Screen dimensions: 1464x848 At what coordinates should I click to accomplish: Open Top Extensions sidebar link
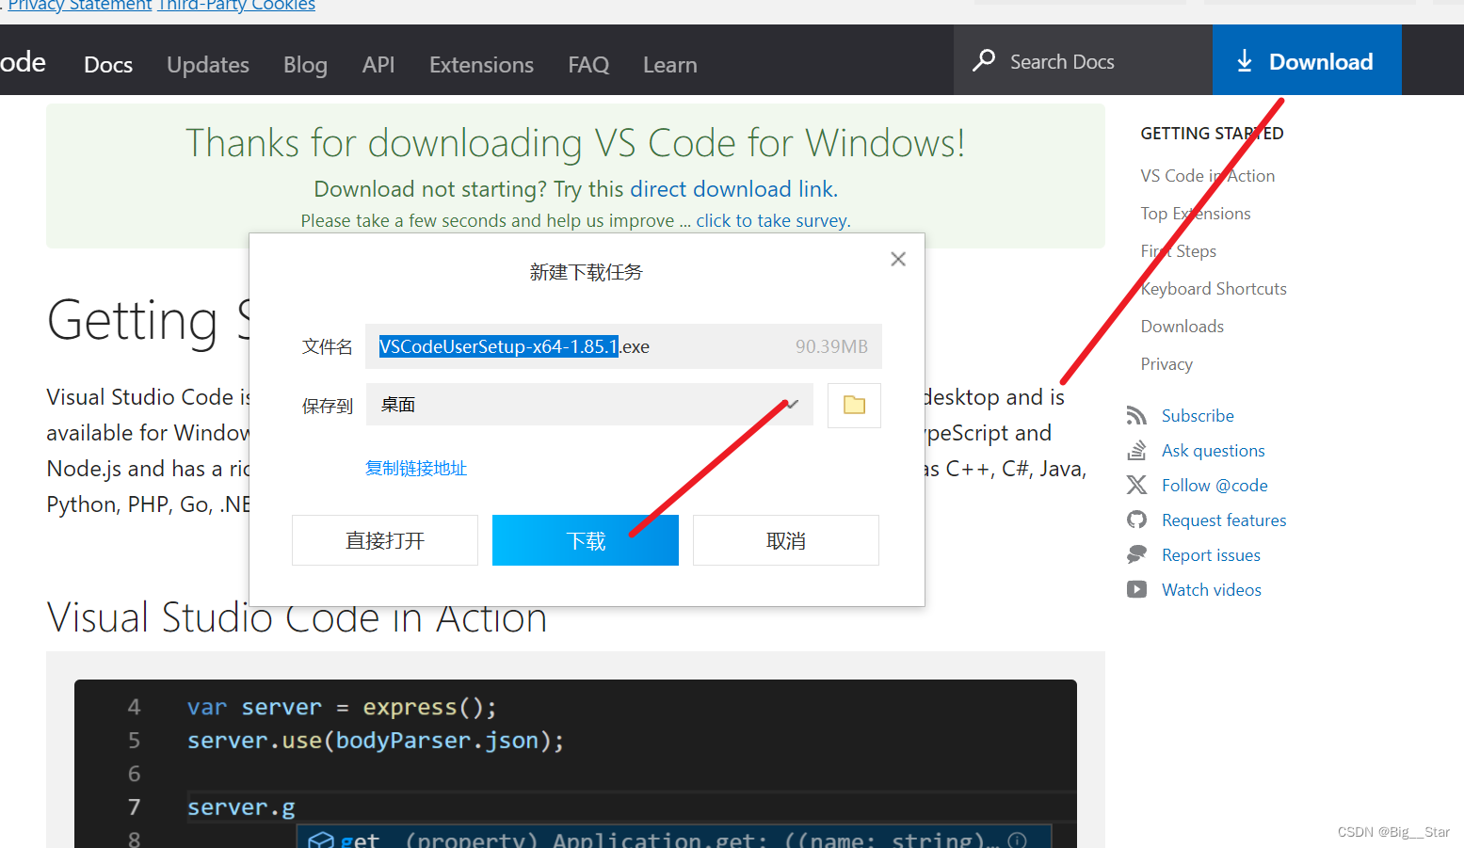(1196, 214)
